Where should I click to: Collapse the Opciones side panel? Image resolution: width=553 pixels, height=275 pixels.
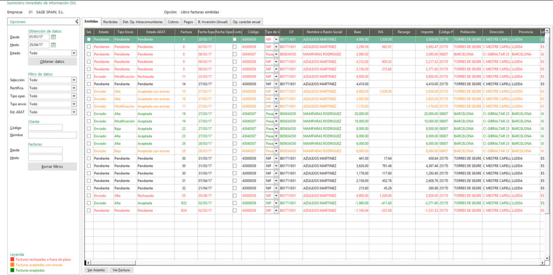(77, 21)
